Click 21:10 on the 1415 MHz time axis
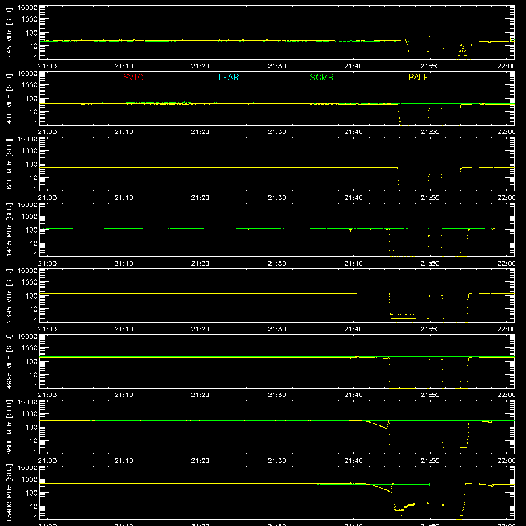This screenshot has height=526, width=526. coord(124,264)
